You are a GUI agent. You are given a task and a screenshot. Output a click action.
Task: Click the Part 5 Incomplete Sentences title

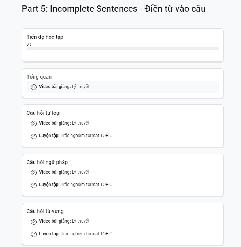point(113,9)
